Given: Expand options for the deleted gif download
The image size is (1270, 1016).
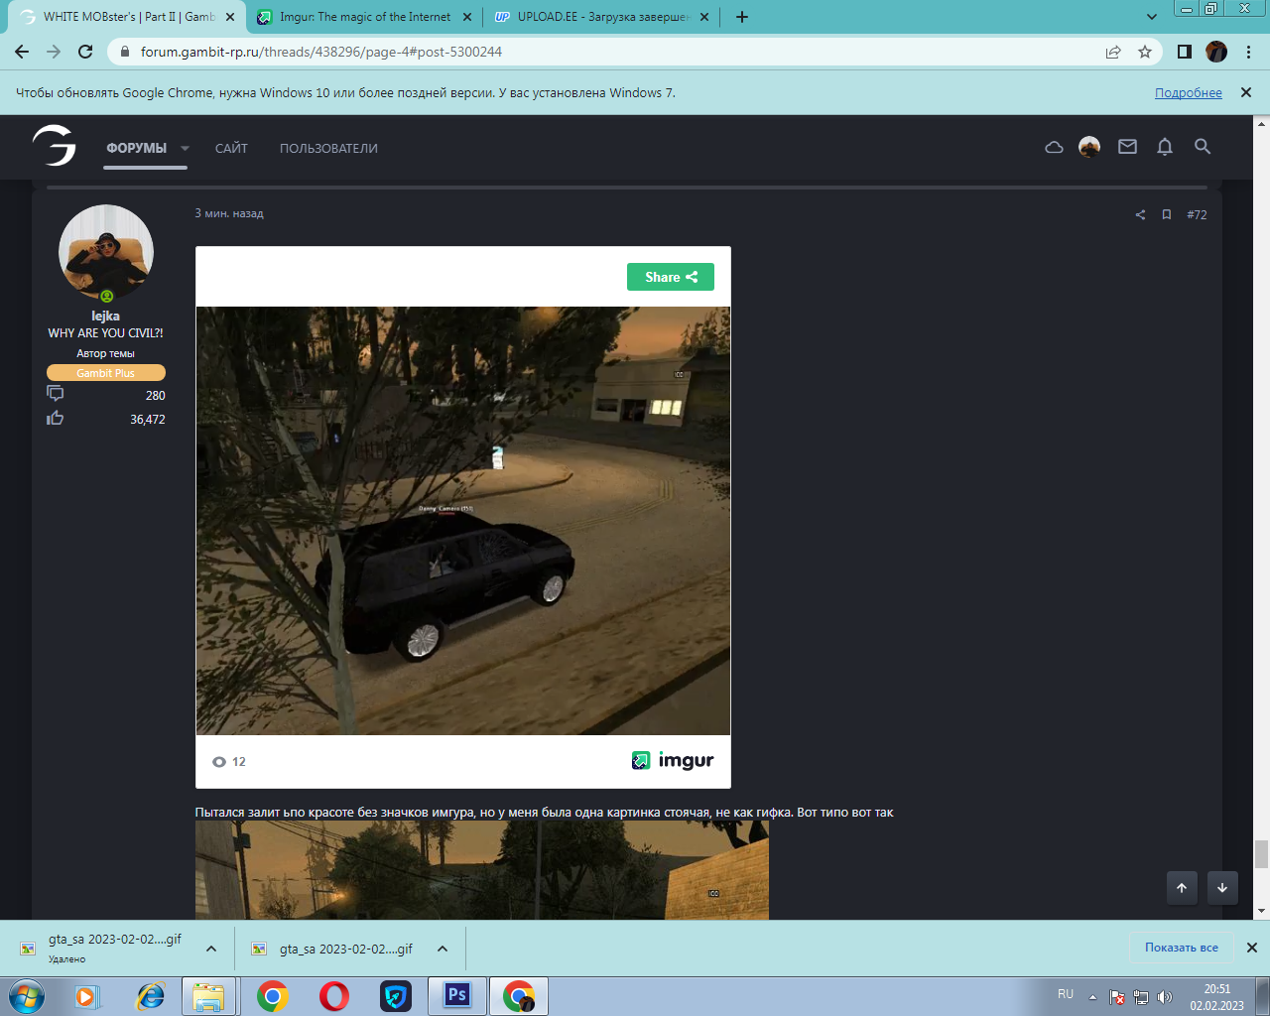Looking at the screenshot, I should point(211,949).
